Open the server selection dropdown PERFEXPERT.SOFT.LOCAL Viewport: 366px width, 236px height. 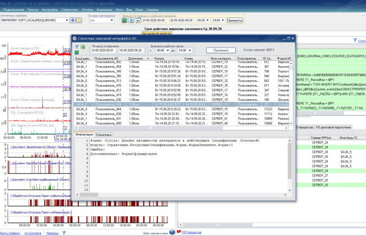[67, 20]
